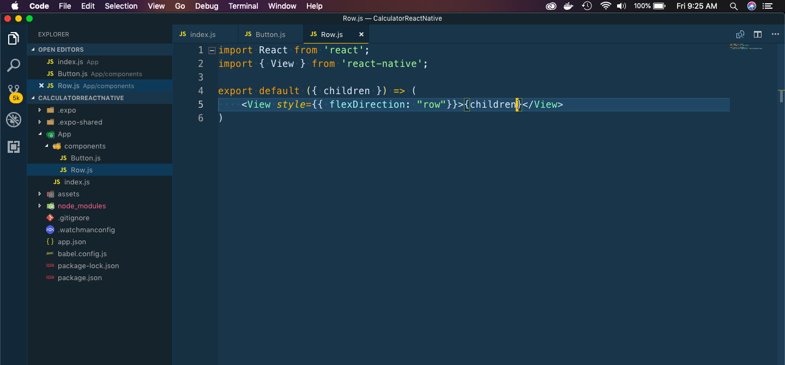Screen dimensions: 785x365
Task: Open the babel.config.js file
Action: coord(100,254)
